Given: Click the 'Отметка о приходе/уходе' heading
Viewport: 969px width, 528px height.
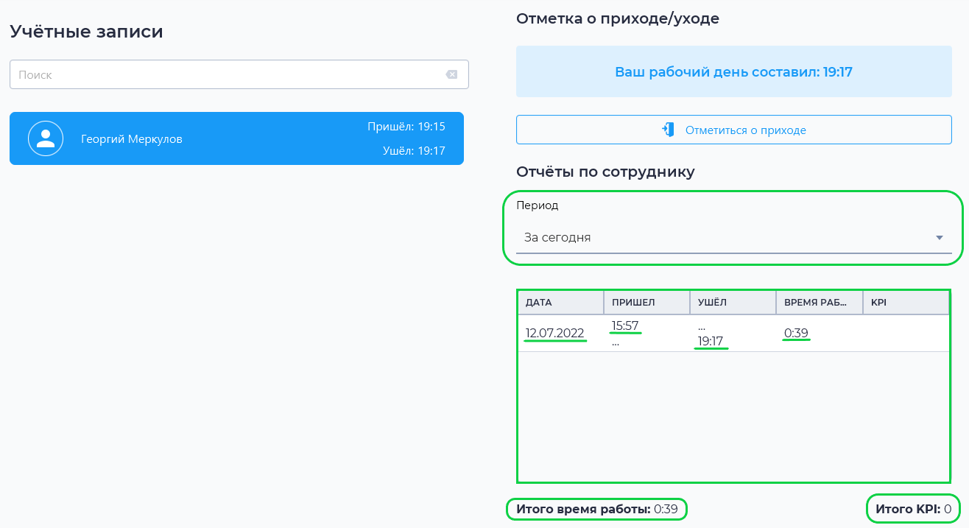Looking at the screenshot, I should 618,19.
